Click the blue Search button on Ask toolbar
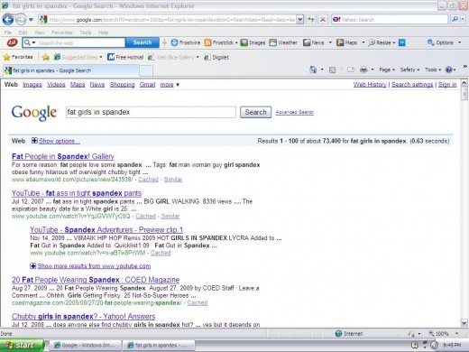 pos(143,42)
